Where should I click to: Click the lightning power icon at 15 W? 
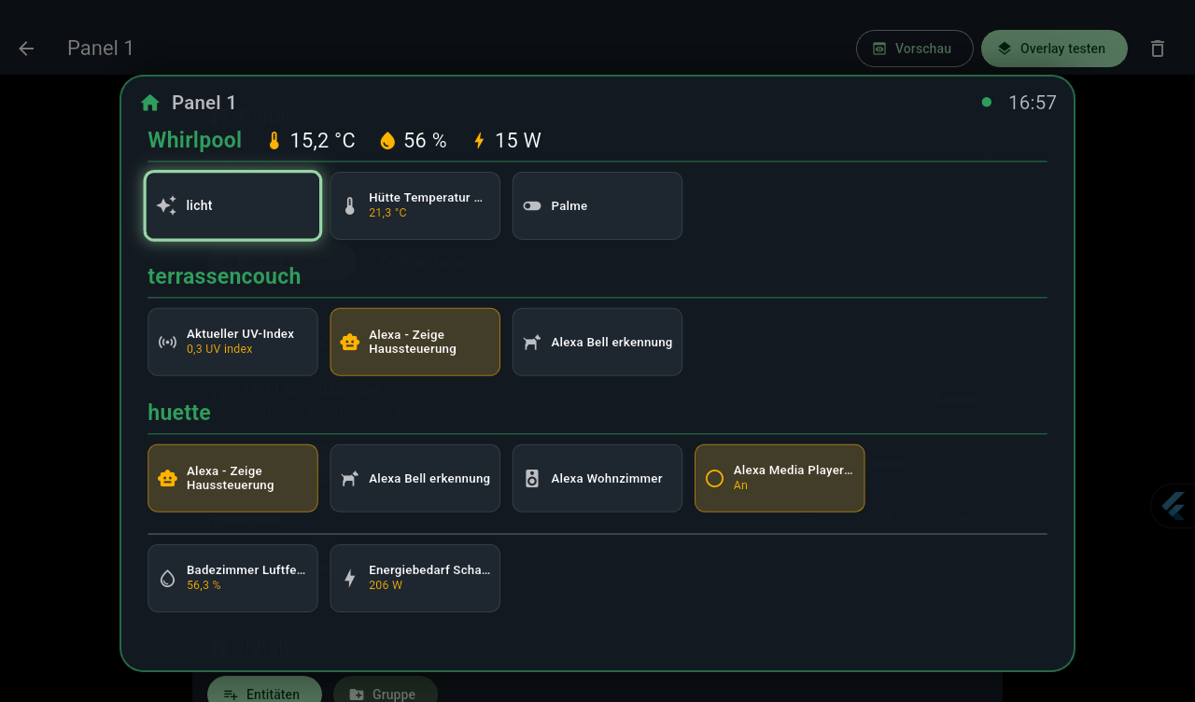(x=479, y=141)
